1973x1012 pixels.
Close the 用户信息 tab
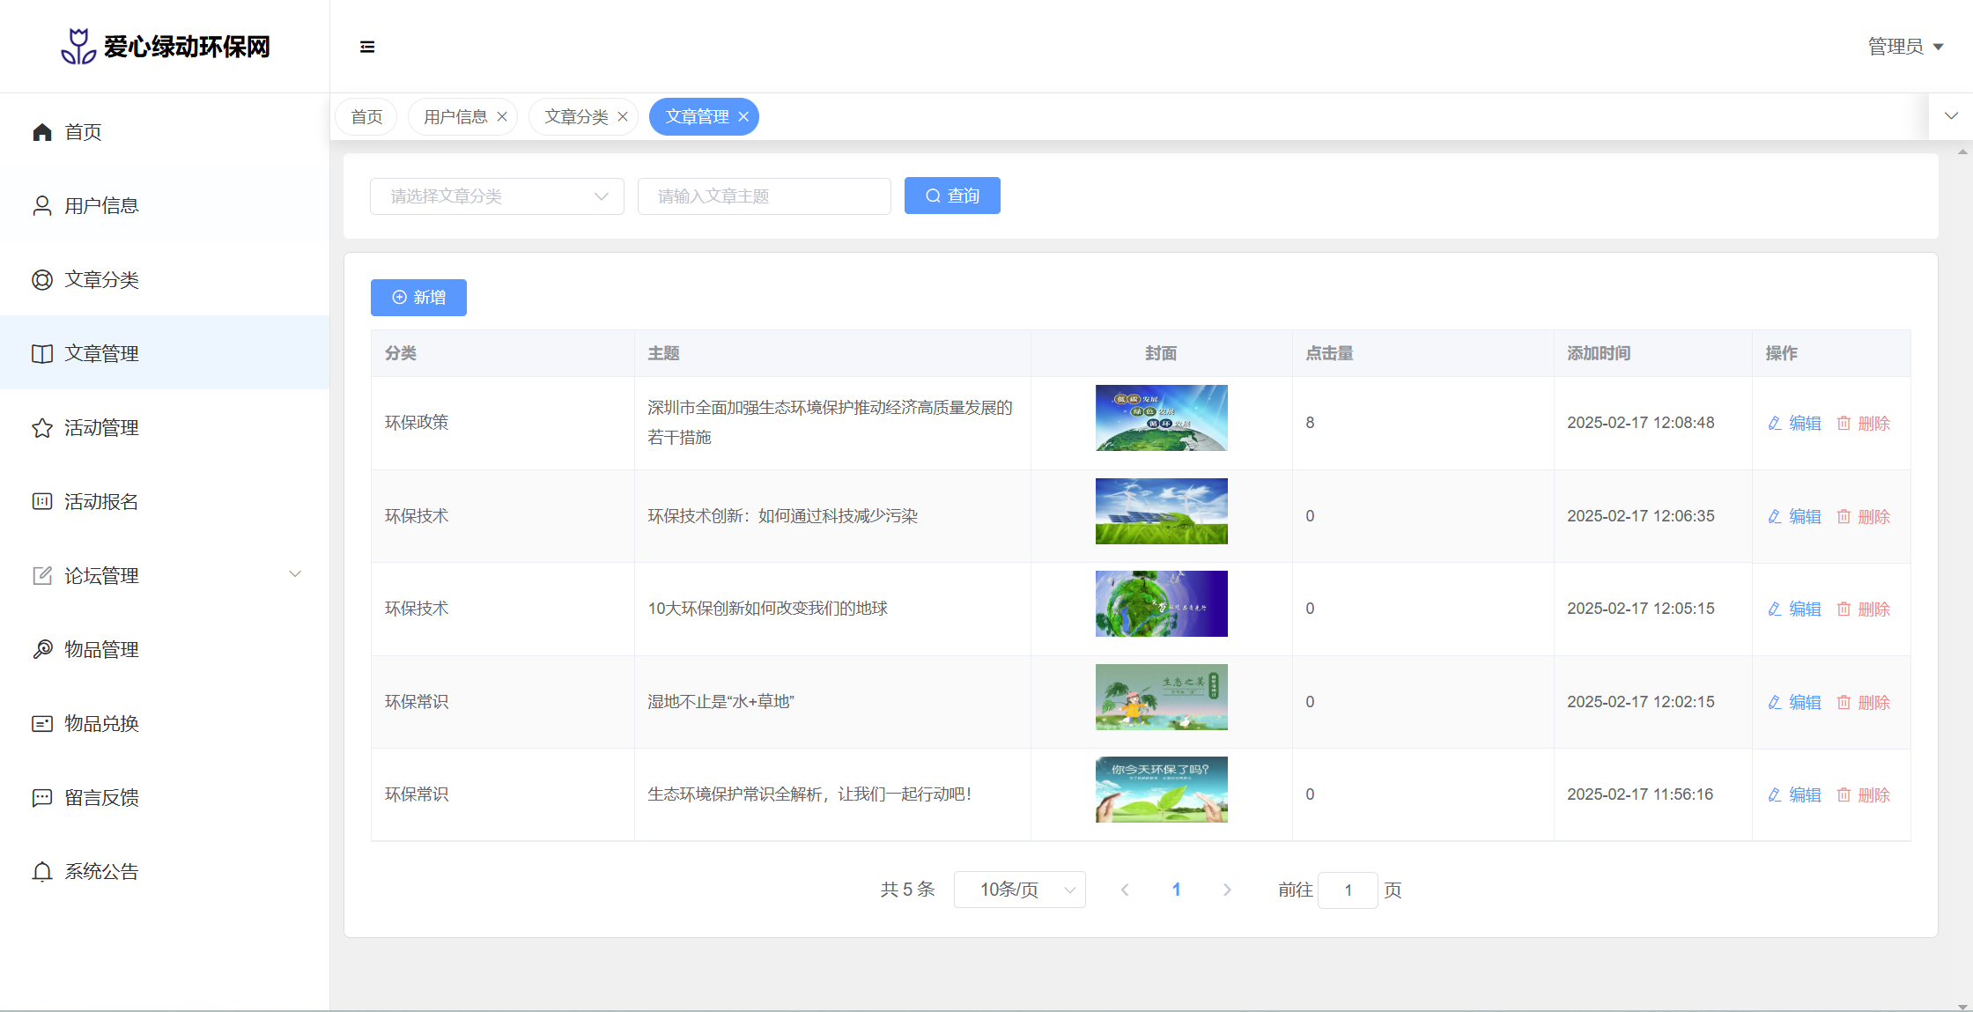pos(502,117)
